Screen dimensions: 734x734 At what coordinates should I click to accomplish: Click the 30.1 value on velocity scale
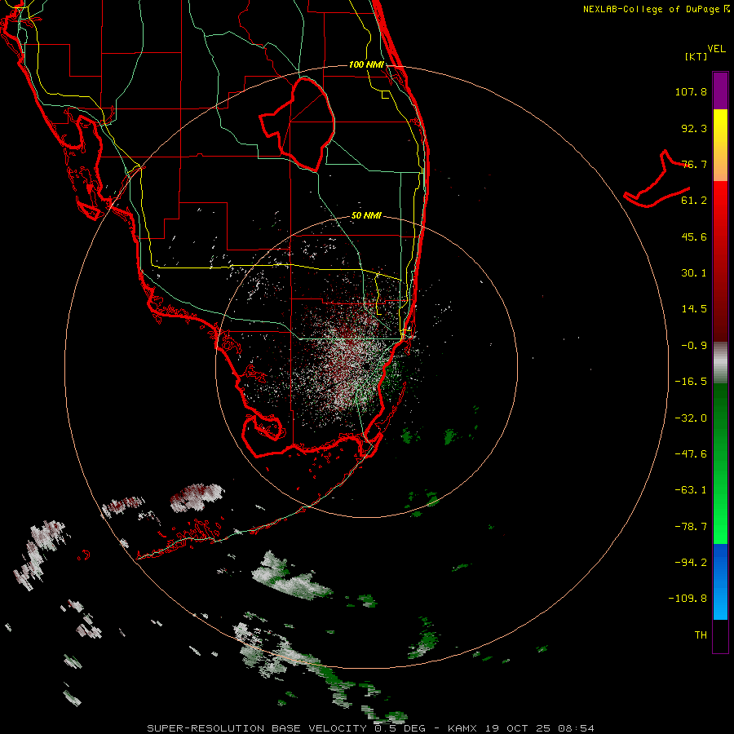click(x=694, y=273)
